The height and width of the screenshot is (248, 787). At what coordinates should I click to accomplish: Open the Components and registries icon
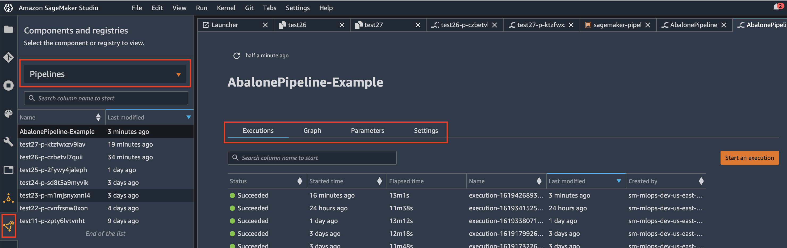point(9,226)
